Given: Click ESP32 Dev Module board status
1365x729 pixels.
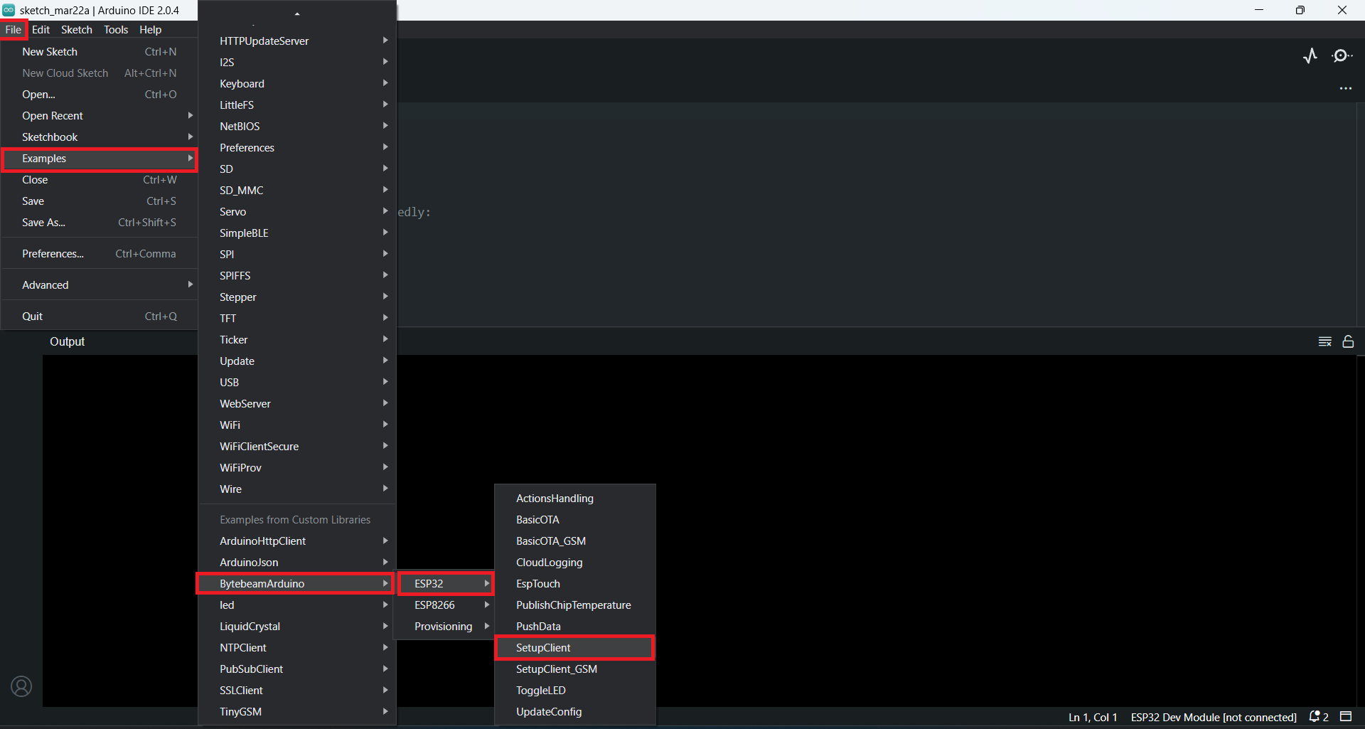Looking at the screenshot, I should tap(1214, 717).
